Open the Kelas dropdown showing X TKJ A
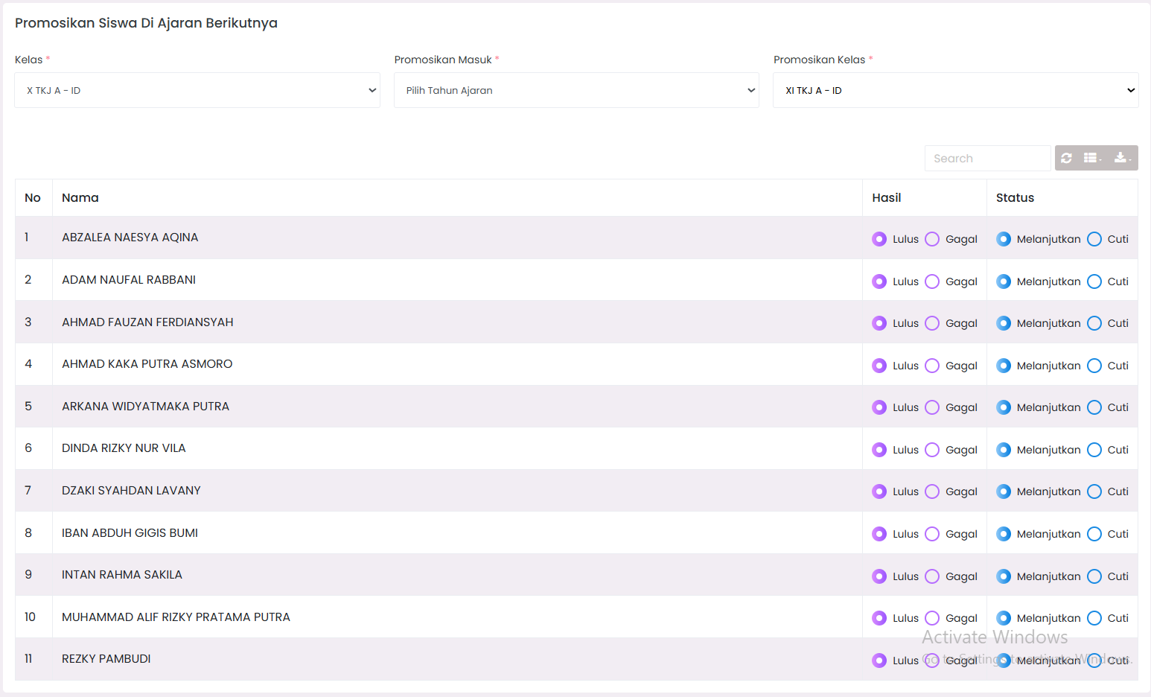Image resolution: width=1151 pixels, height=697 pixels. pyautogui.click(x=197, y=90)
